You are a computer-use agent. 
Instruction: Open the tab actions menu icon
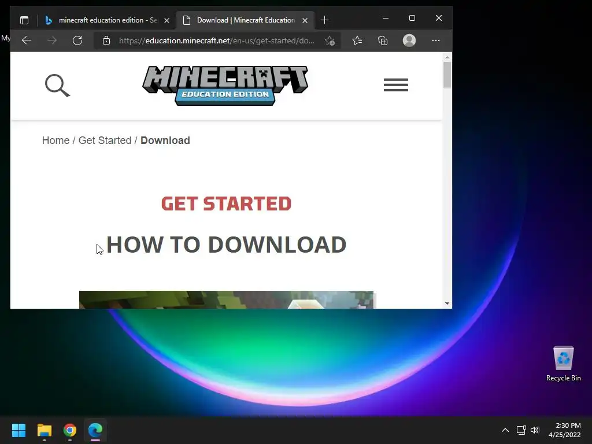pyautogui.click(x=24, y=20)
